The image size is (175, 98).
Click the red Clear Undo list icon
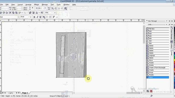151,91
